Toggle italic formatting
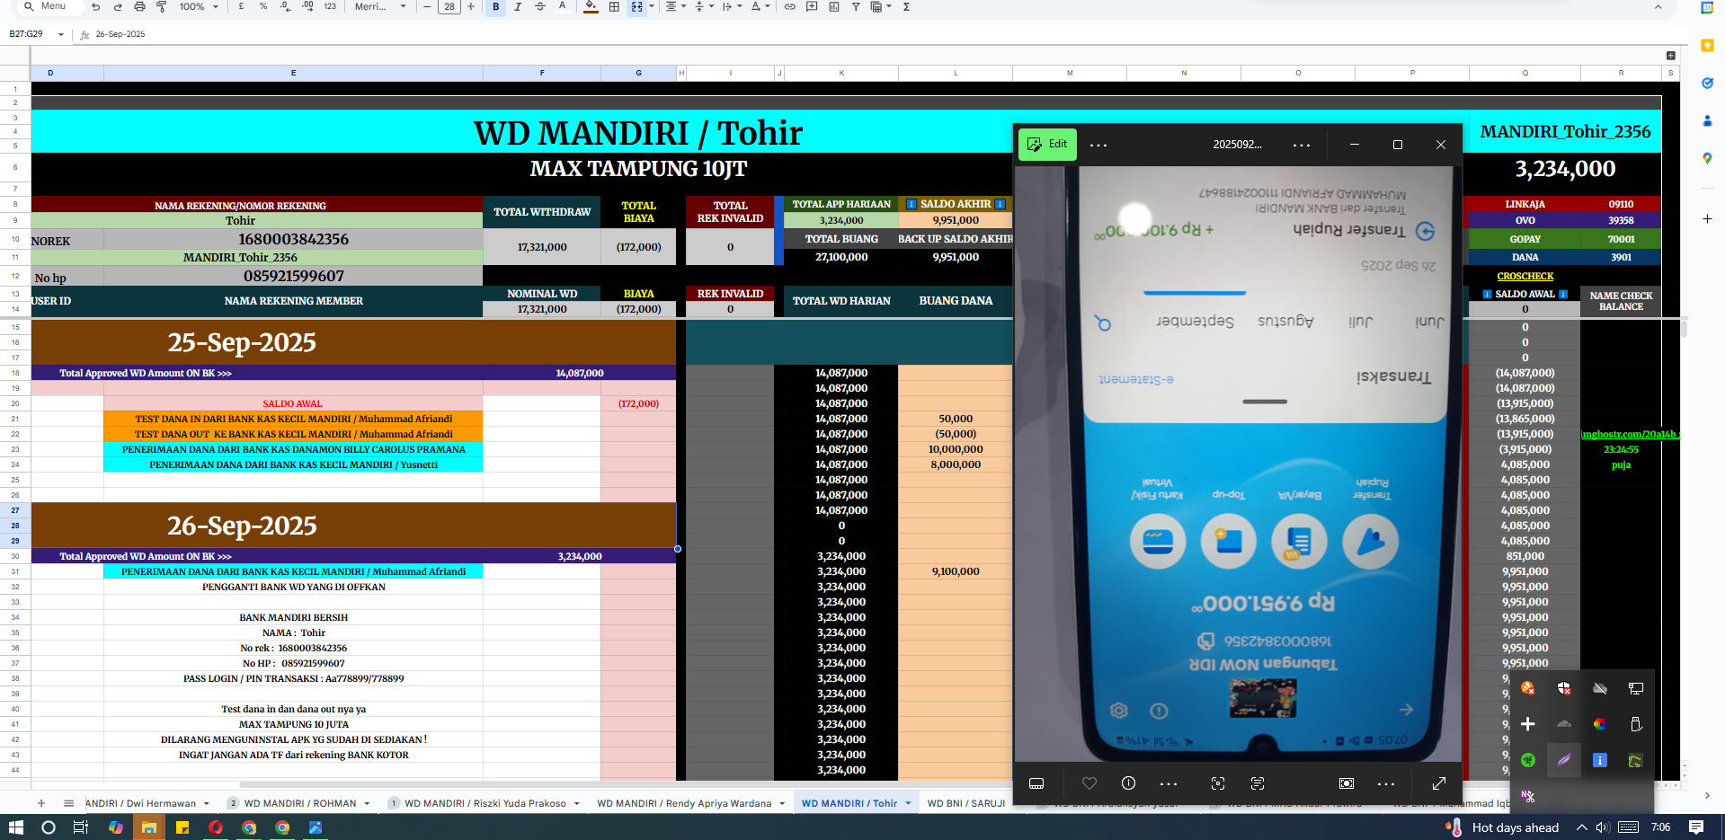1725x840 pixels. (518, 6)
